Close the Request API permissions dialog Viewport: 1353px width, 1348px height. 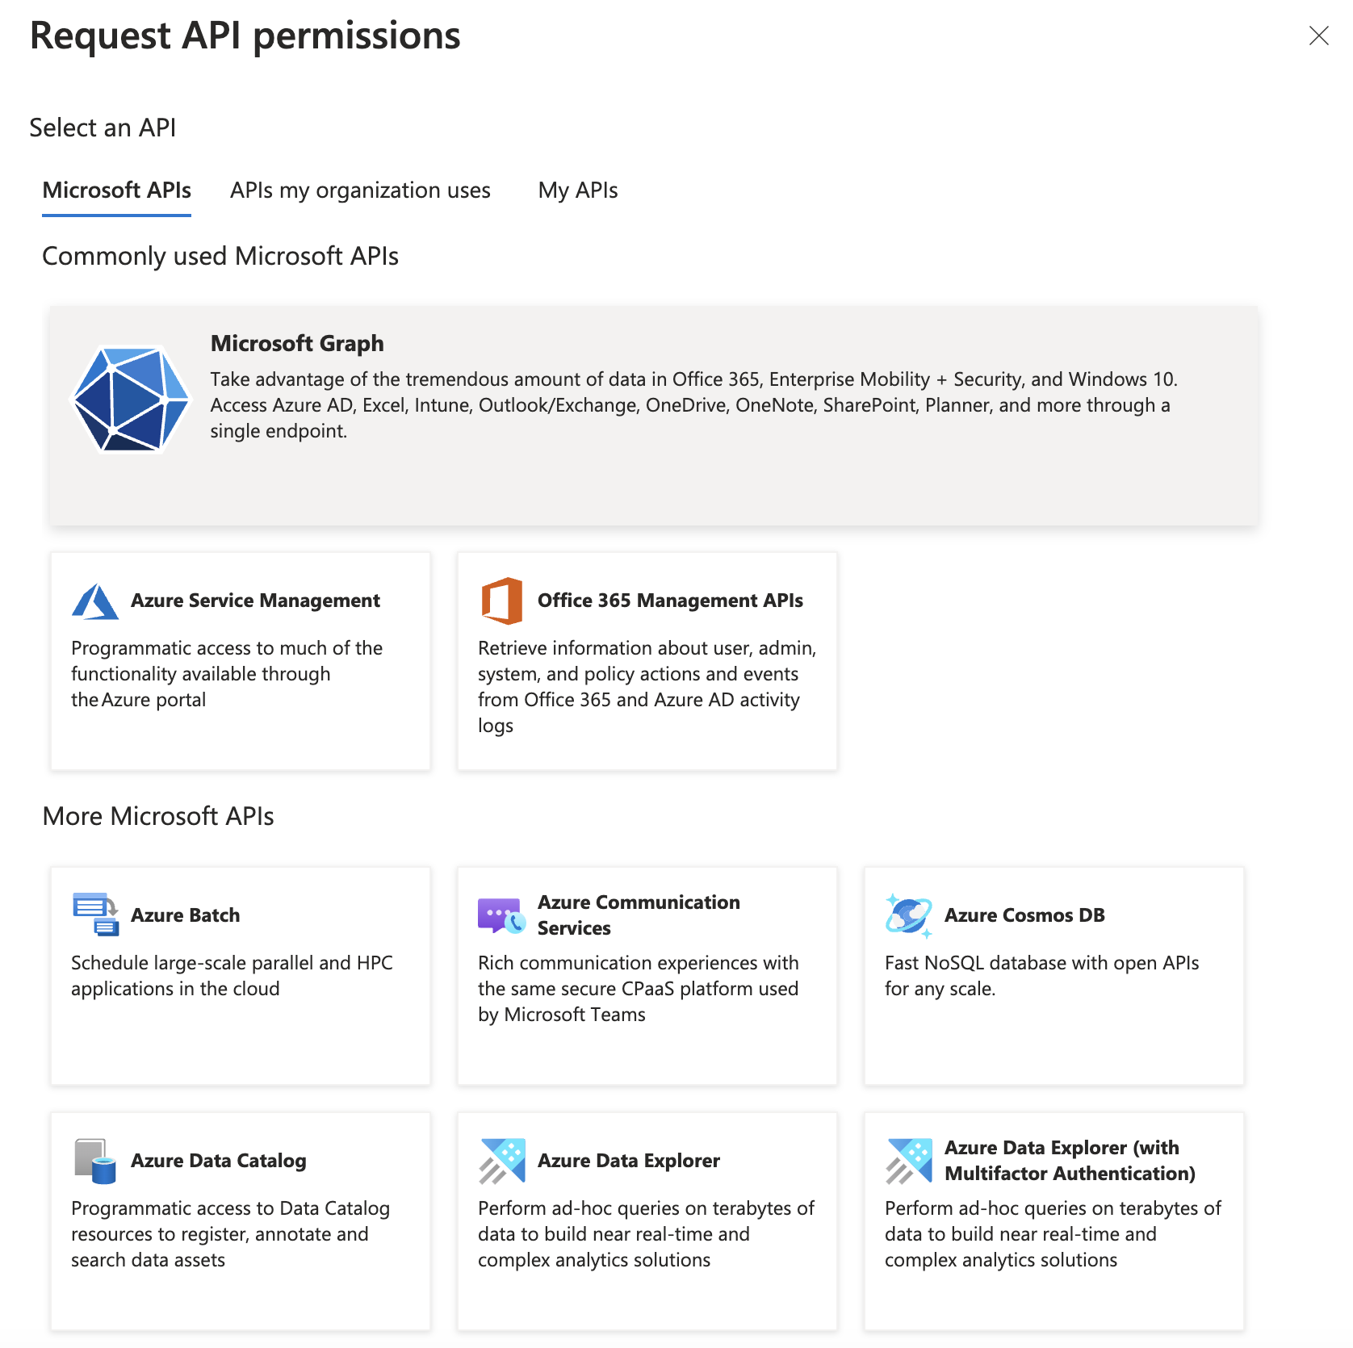click(x=1319, y=36)
